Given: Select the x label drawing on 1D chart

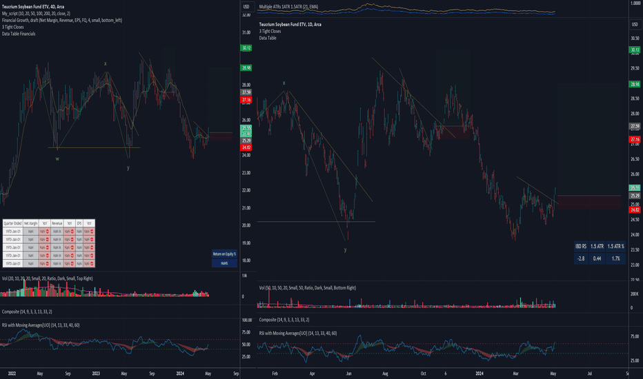Looking at the screenshot, I should pos(284,83).
